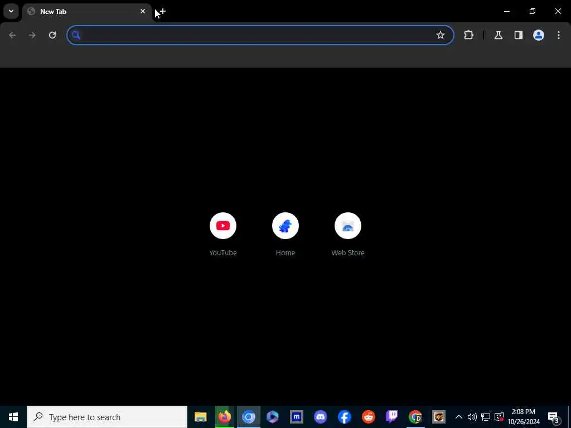Select the New Tab tab
The width and height of the screenshot is (571, 428).
click(x=86, y=12)
